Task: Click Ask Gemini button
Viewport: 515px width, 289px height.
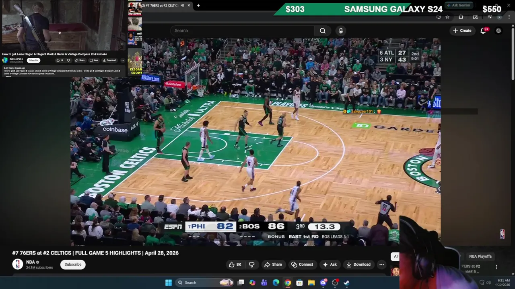Action: [458, 5]
